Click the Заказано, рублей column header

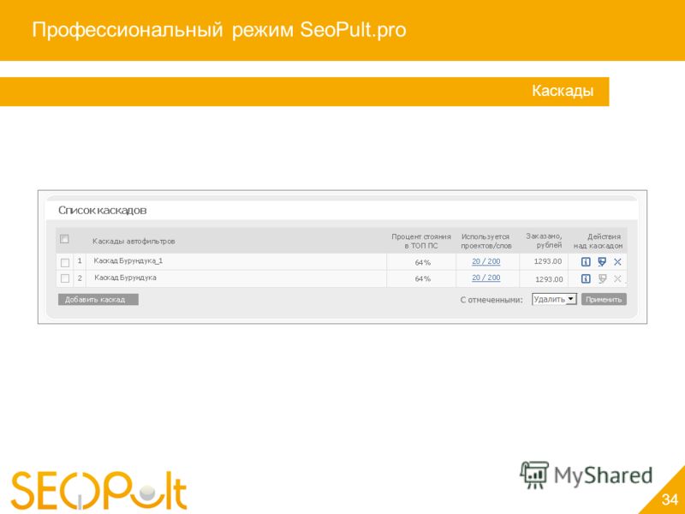pos(544,241)
